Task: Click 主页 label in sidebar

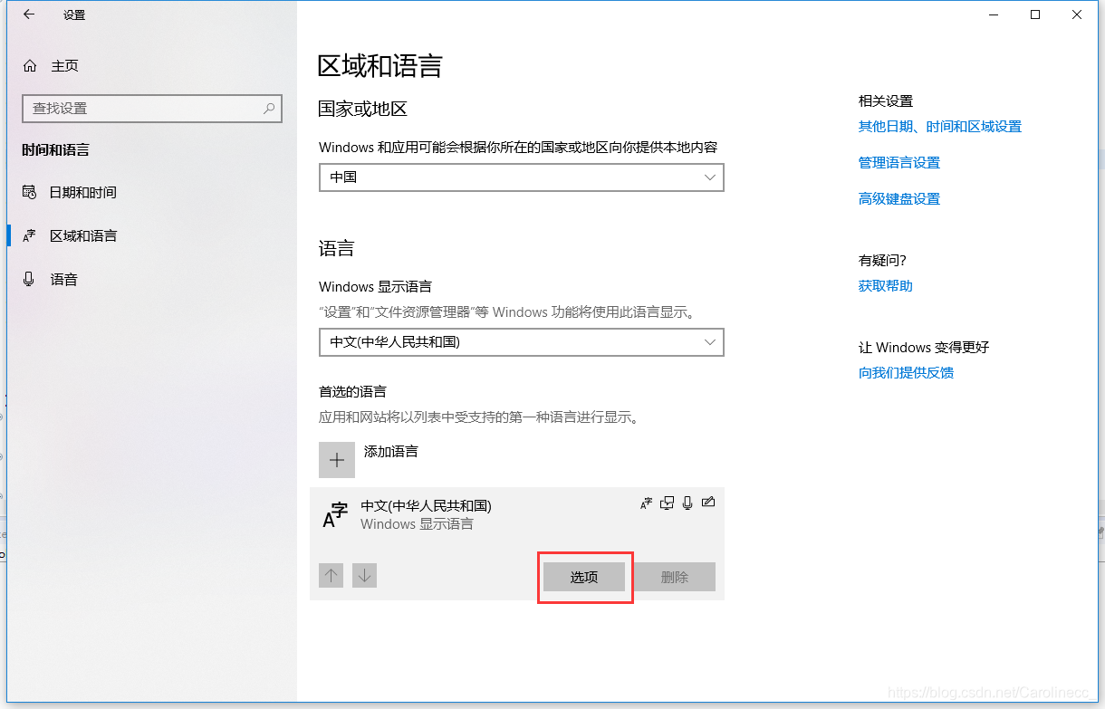Action: click(x=65, y=66)
